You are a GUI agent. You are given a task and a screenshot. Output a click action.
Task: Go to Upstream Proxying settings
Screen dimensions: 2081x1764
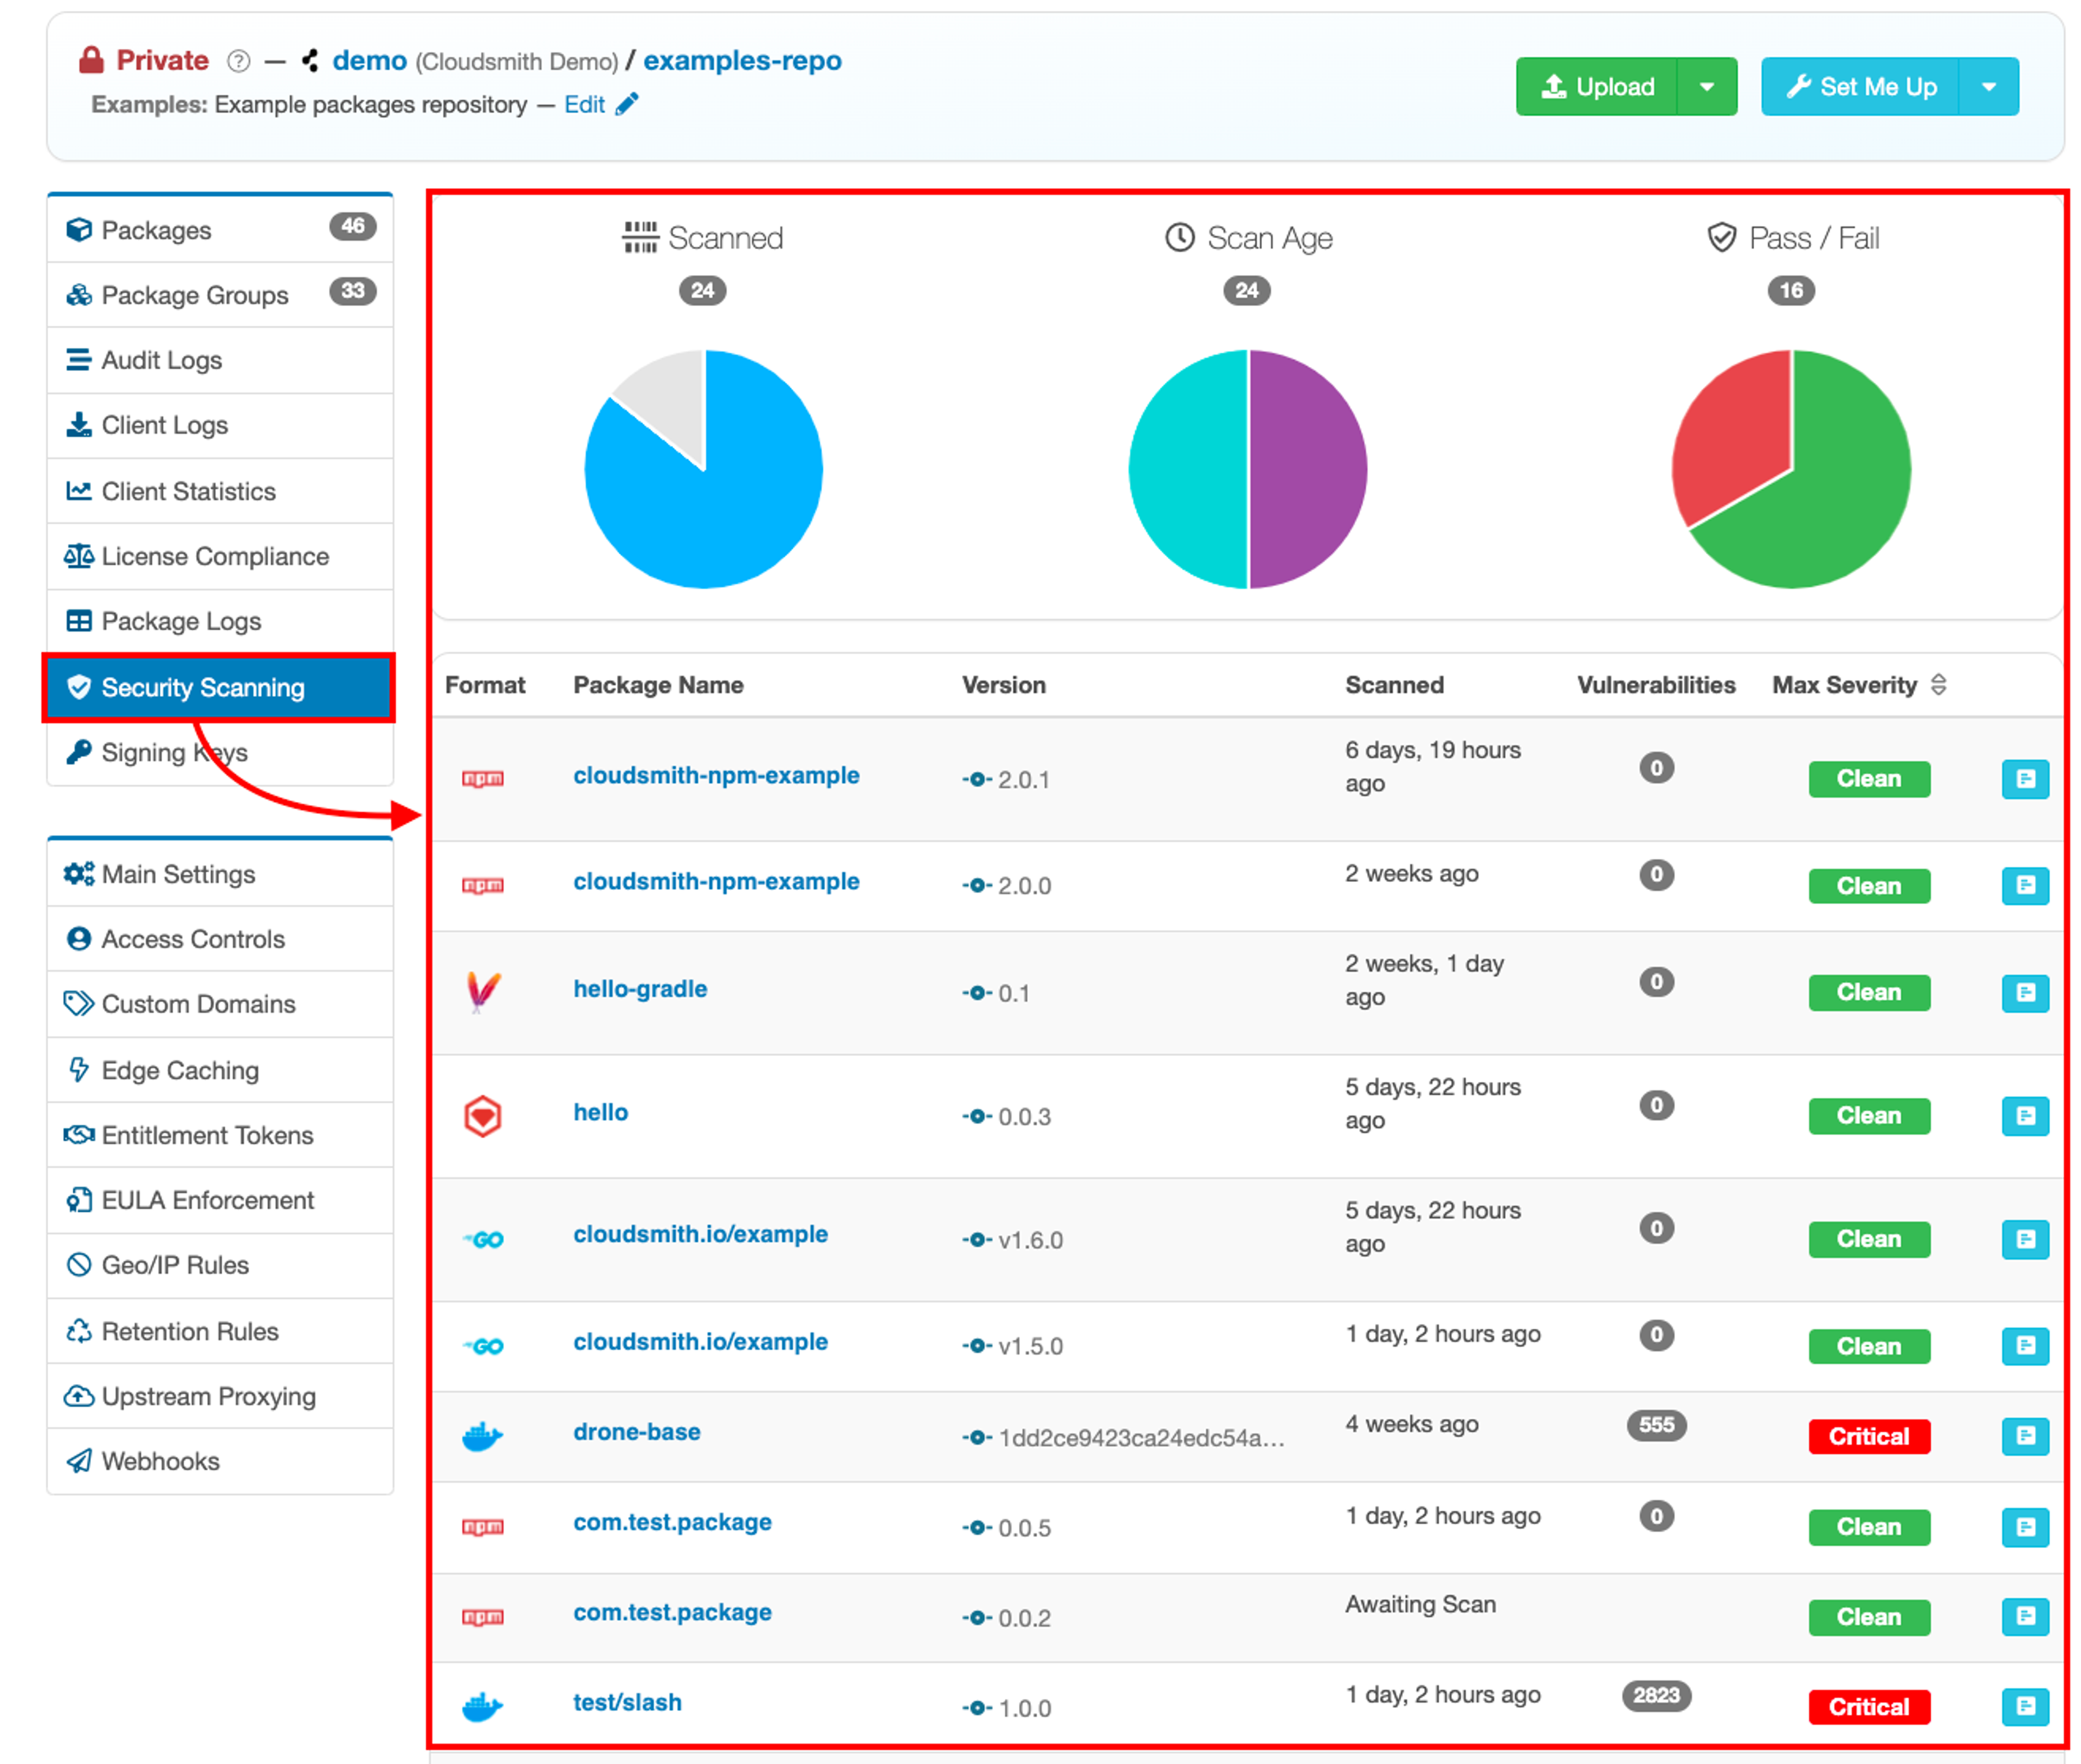(x=208, y=1396)
